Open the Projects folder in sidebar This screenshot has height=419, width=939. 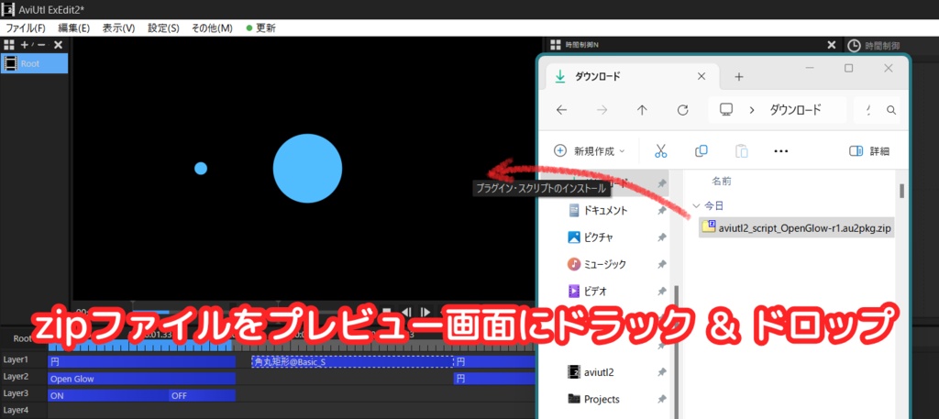pos(593,399)
